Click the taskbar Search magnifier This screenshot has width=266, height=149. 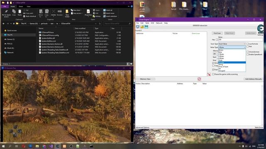coord(10,146)
